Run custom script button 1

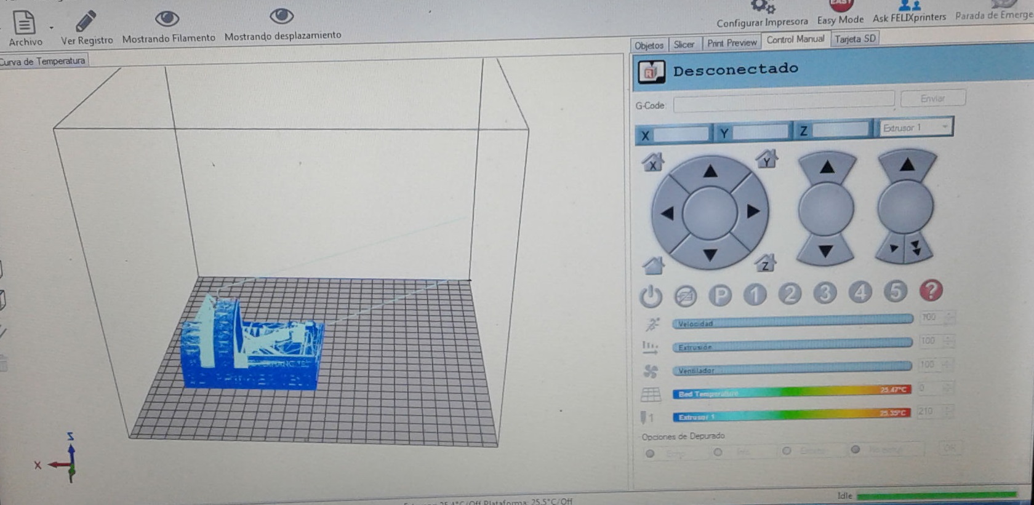[x=755, y=295]
